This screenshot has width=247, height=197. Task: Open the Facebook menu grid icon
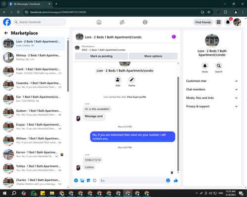218,22
